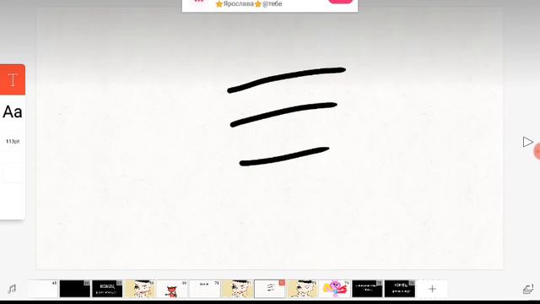Select pink character frame 74 thumbnail
Screen dimensions: 540x304
pyautogui.click(x=334, y=289)
